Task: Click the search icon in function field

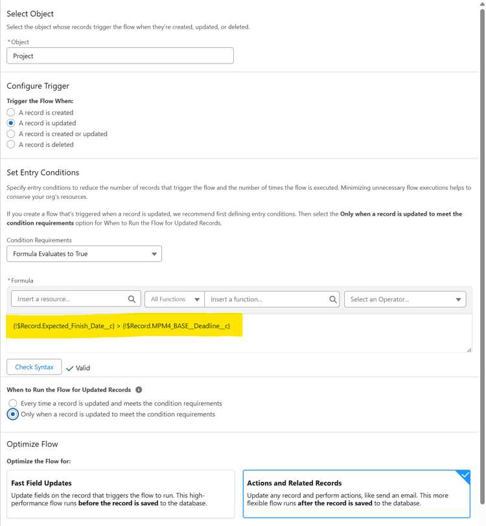Action: coord(332,299)
